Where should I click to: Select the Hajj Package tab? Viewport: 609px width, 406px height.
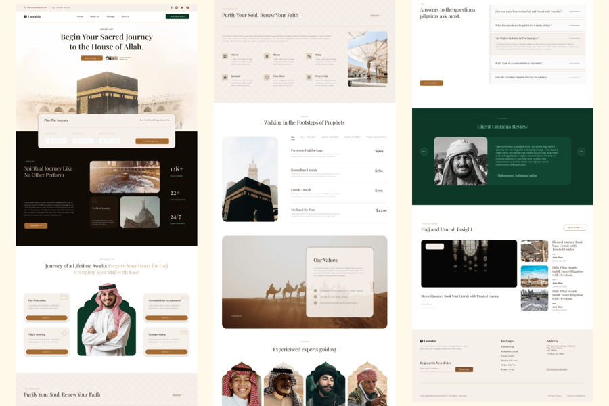(308, 137)
